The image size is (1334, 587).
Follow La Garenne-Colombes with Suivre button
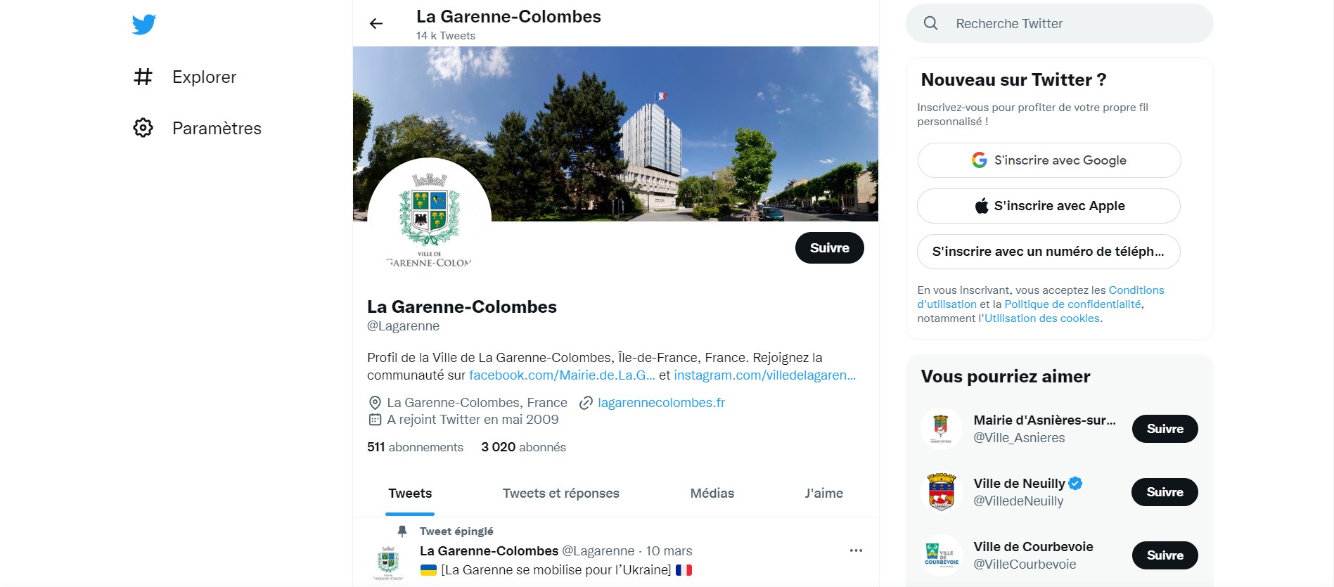[x=830, y=248]
